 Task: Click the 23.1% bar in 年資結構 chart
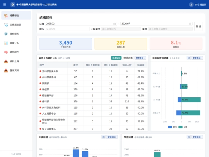pos(76,153)
